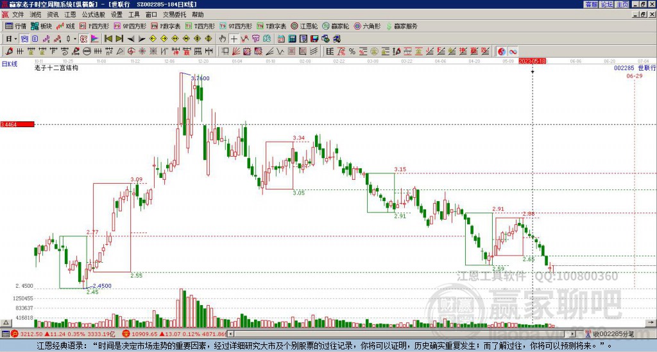
Task: Open the 窗口 menu
Action: click(x=151, y=15)
